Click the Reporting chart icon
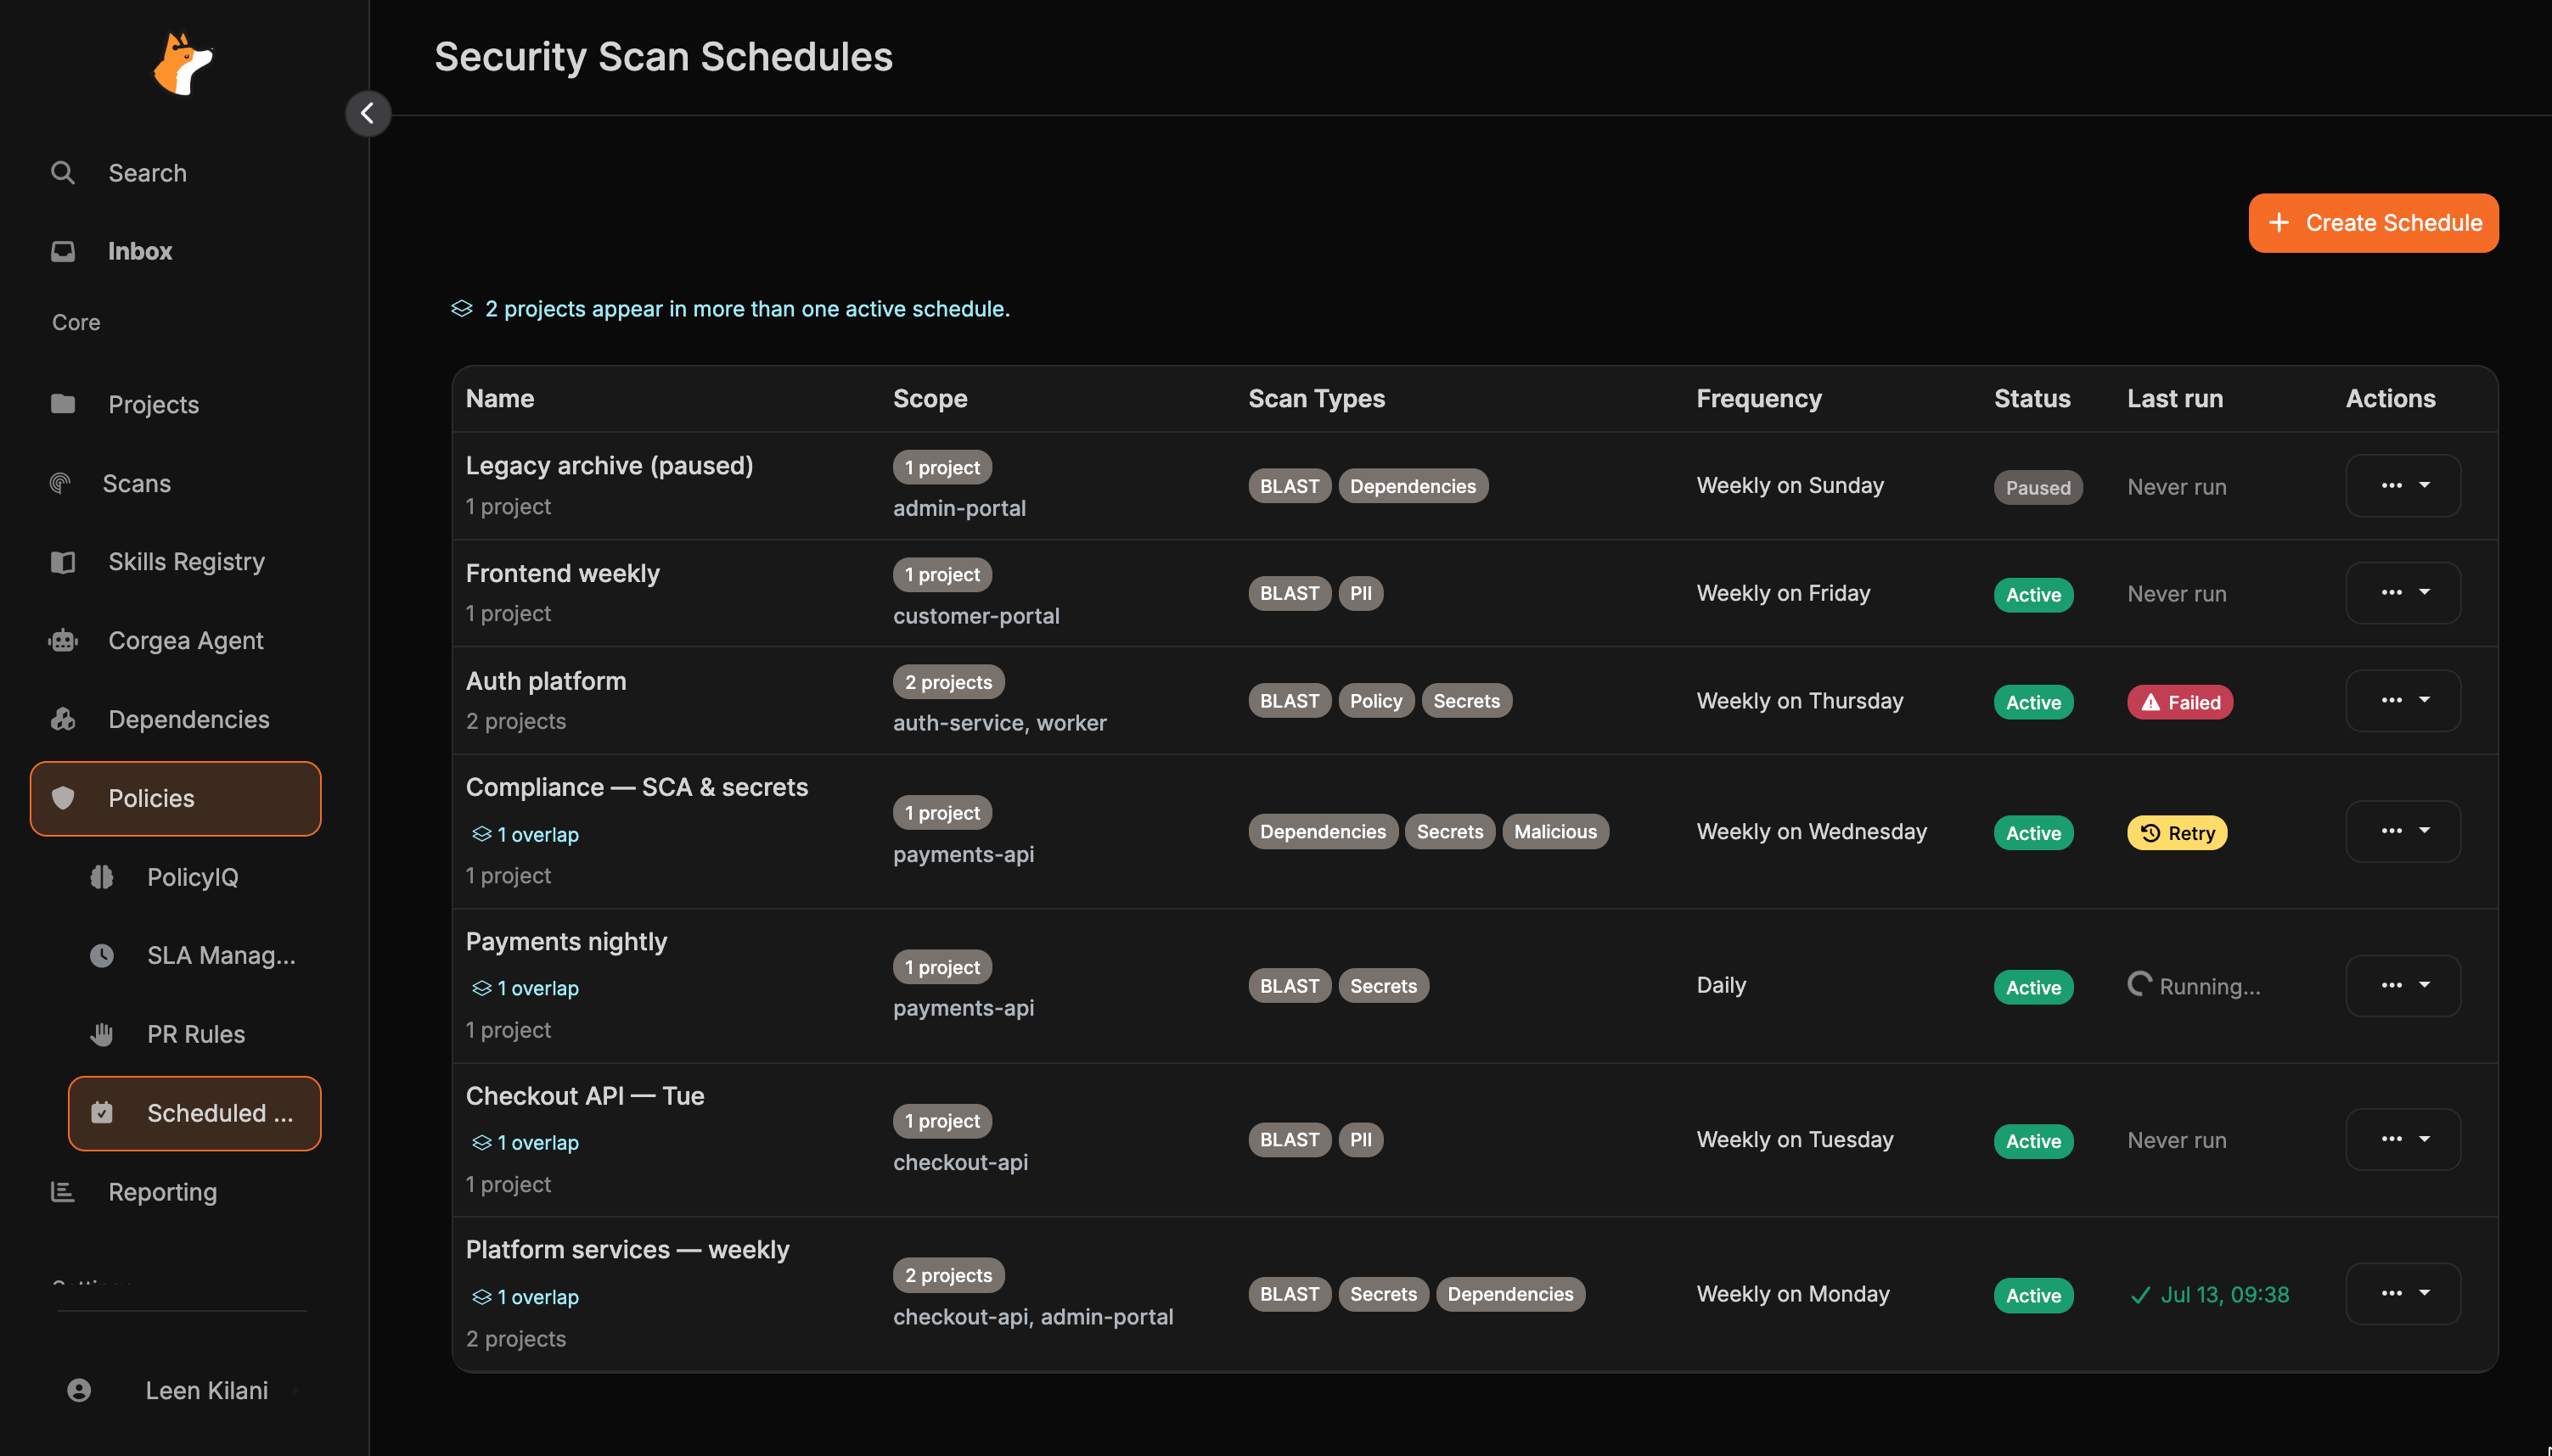The height and width of the screenshot is (1456, 2552). [63, 1191]
